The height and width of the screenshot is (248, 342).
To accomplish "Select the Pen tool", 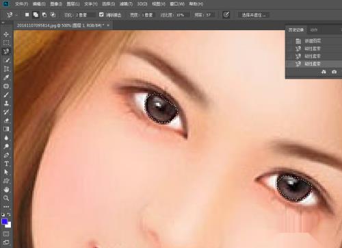I will pyautogui.click(x=6, y=155).
